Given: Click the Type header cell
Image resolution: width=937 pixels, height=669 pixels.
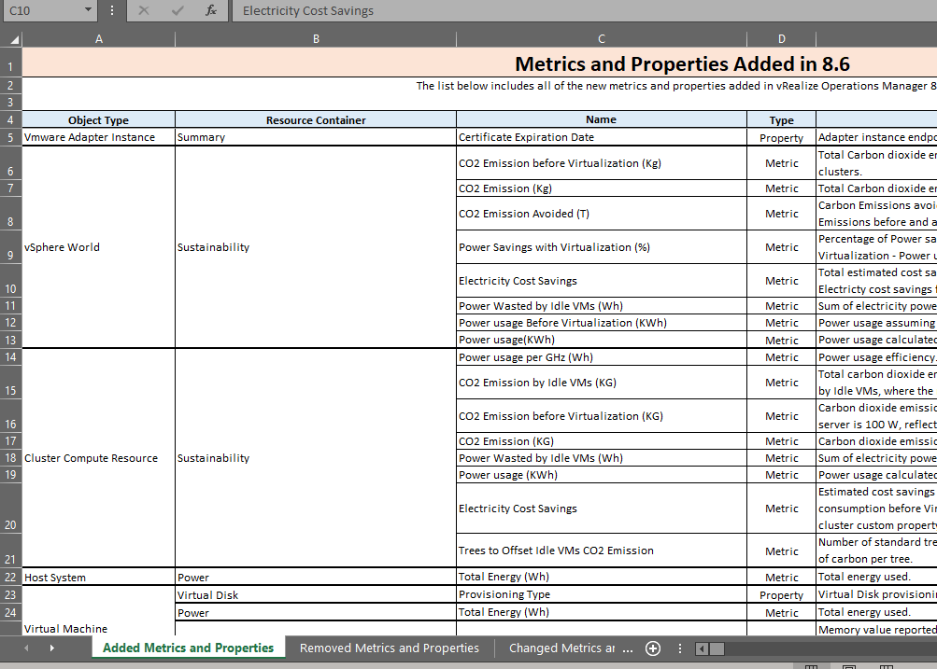Looking at the screenshot, I should pyautogui.click(x=781, y=119).
